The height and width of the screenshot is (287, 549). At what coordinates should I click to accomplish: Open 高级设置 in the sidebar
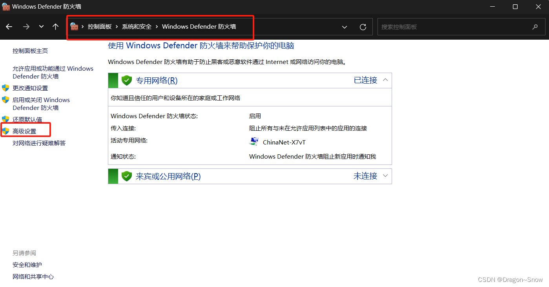[24, 132]
